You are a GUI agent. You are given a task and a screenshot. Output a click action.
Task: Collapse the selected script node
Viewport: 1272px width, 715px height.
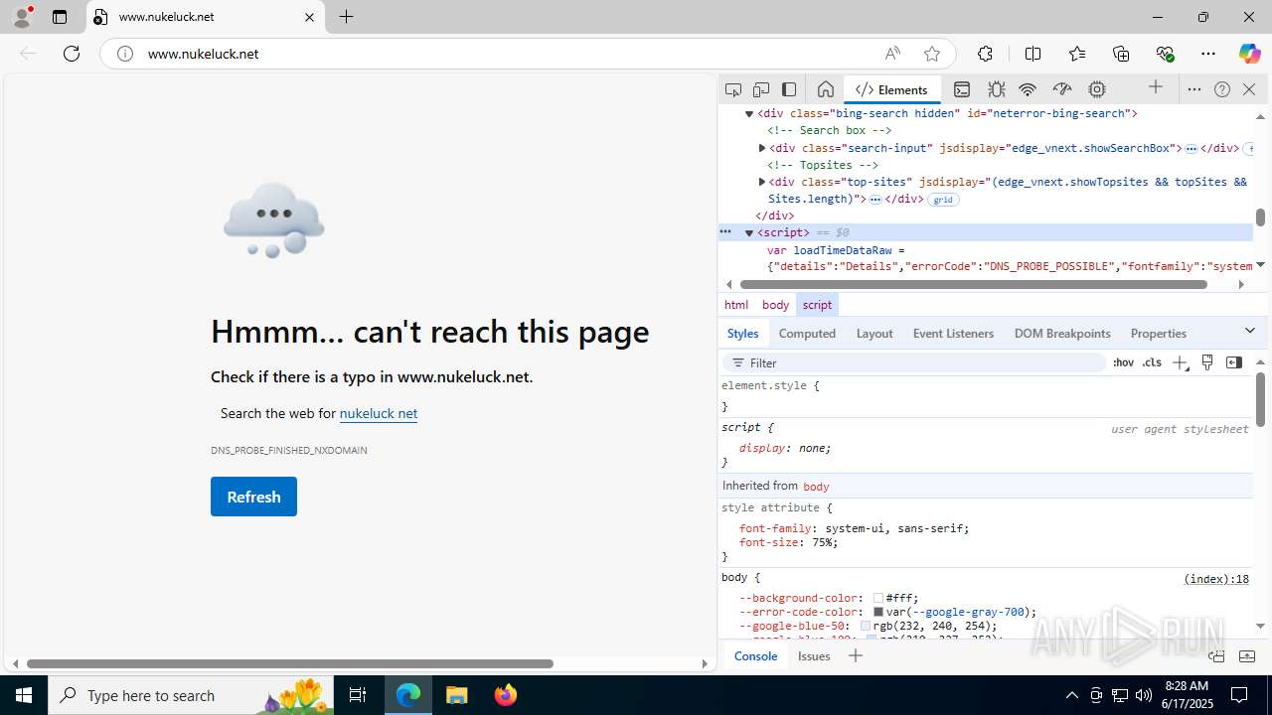point(749,232)
